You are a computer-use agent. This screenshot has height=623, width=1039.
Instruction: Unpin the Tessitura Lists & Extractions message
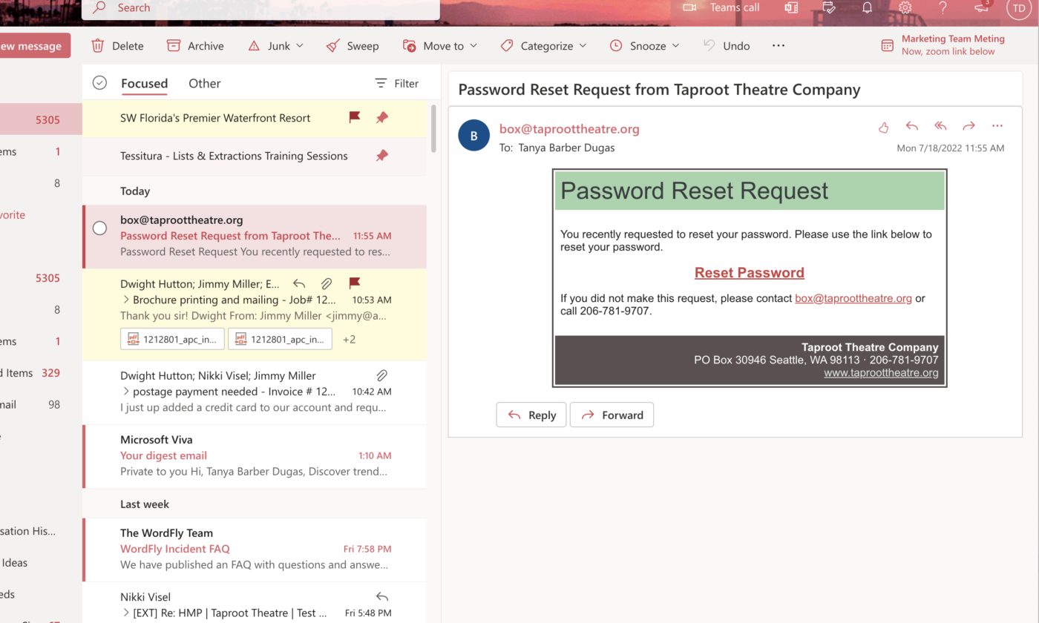[x=382, y=156]
